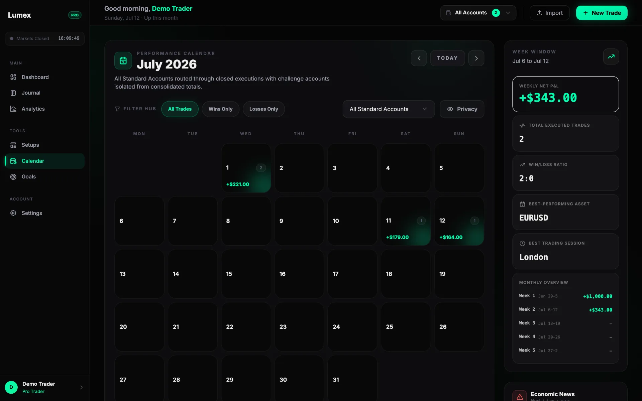
Task: Click the Analytics chart icon
Action: 13,109
